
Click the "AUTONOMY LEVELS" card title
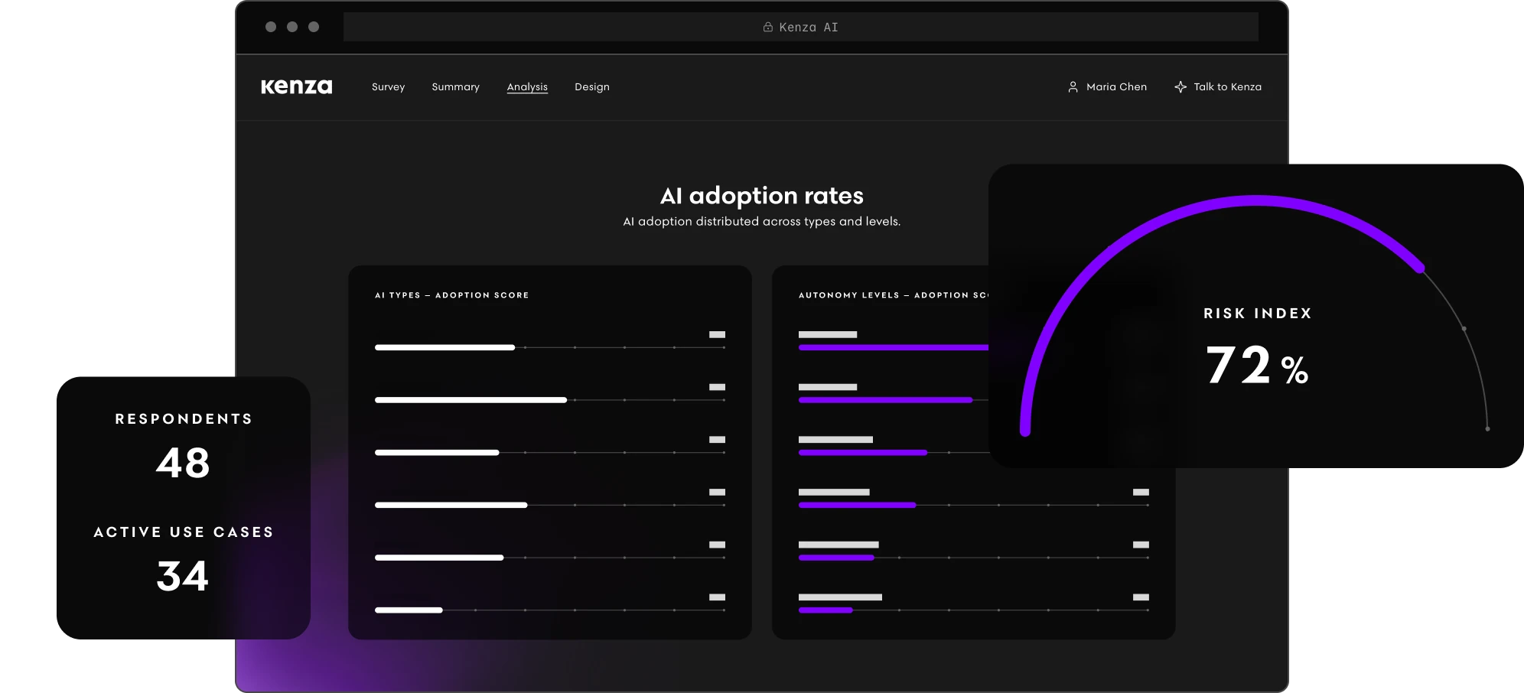[x=894, y=295]
